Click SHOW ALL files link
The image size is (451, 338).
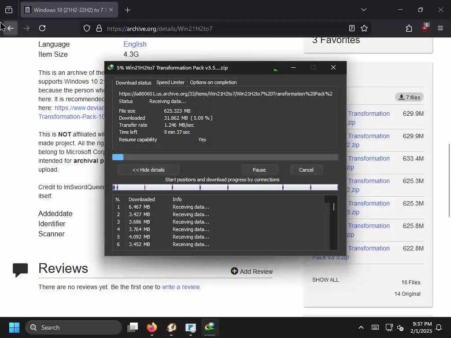(x=325, y=279)
